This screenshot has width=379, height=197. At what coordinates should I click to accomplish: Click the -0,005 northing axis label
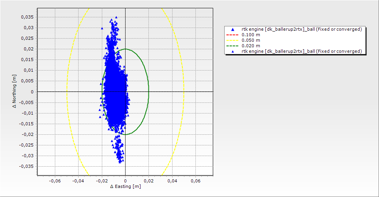(26, 102)
